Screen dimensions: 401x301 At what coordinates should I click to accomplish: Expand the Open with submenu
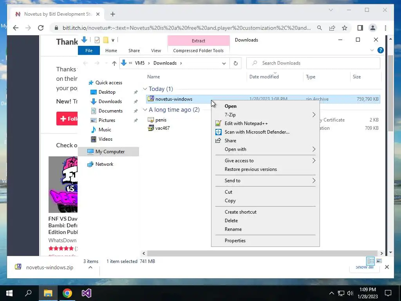(x=266, y=149)
